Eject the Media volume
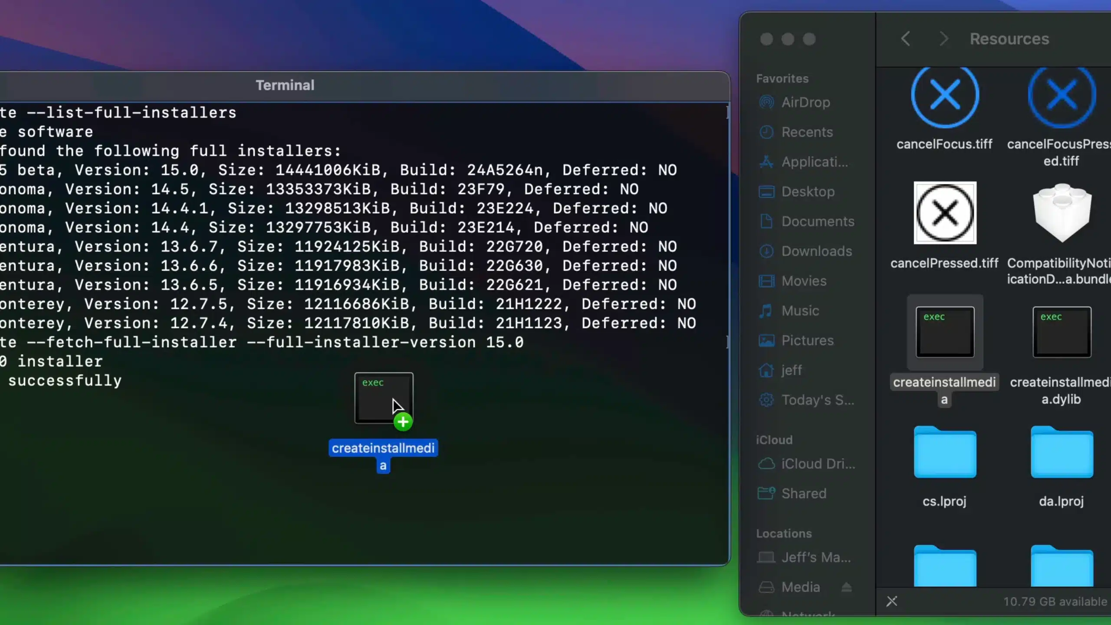Image resolution: width=1111 pixels, height=625 pixels. pyautogui.click(x=846, y=587)
